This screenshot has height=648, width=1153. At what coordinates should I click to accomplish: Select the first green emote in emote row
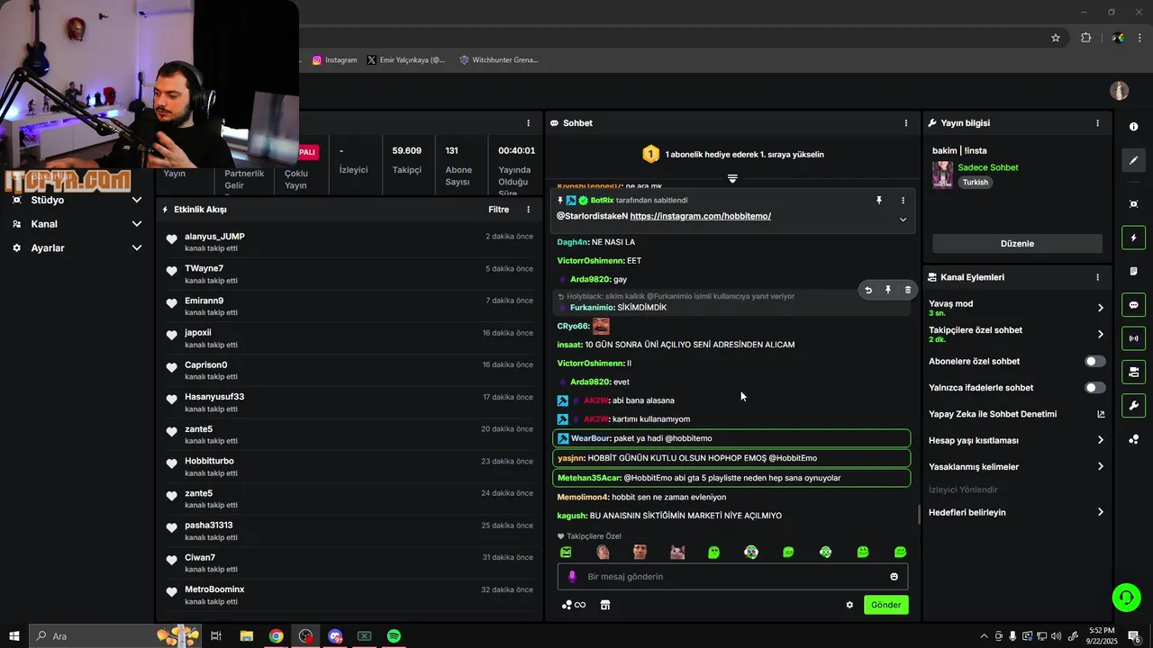pyautogui.click(x=566, y=553)
